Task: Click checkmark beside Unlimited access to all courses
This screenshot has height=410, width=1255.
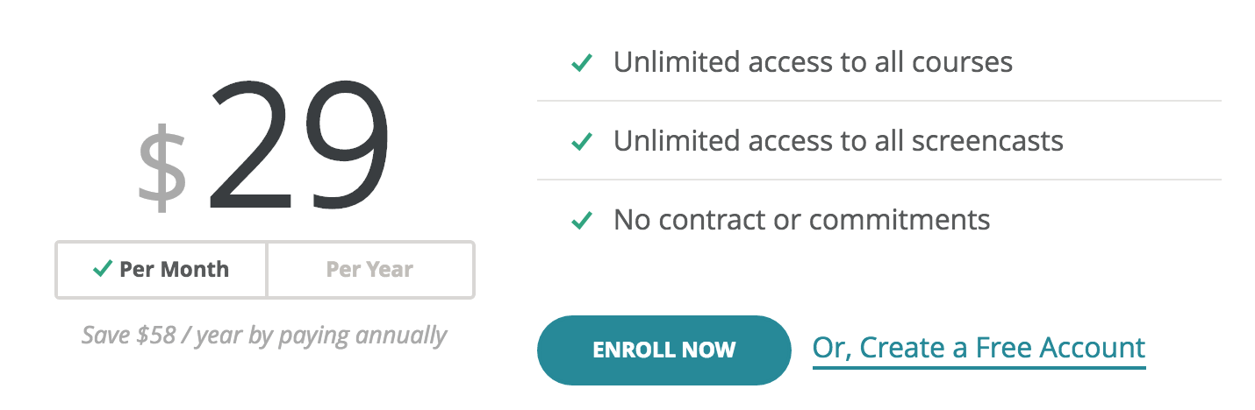Action: coord(581,63)
